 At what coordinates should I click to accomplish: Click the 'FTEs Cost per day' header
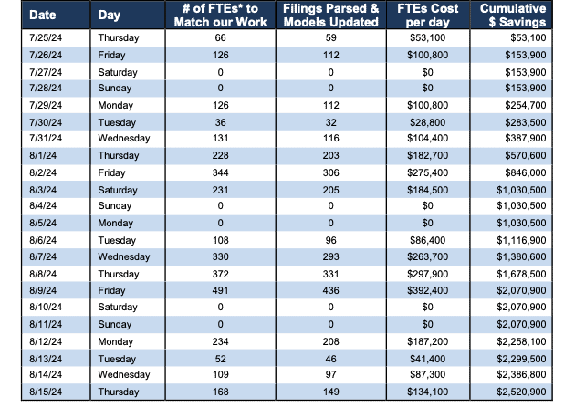coord(427,15)
